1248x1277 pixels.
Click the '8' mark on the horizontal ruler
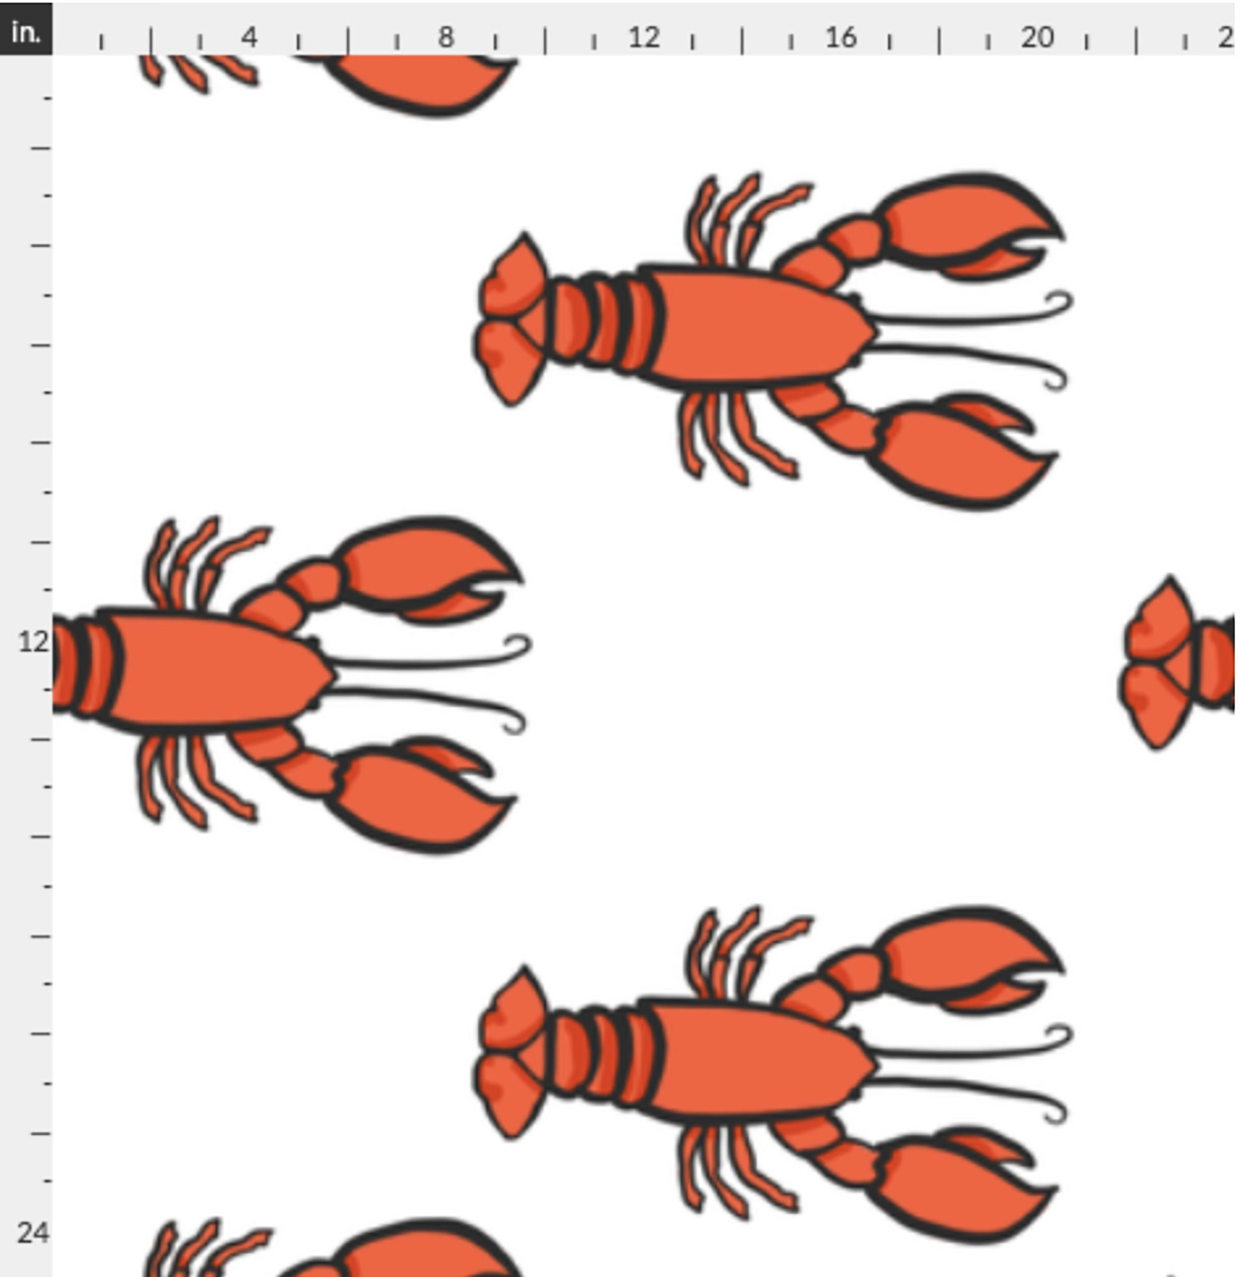(x=446, y=38)
